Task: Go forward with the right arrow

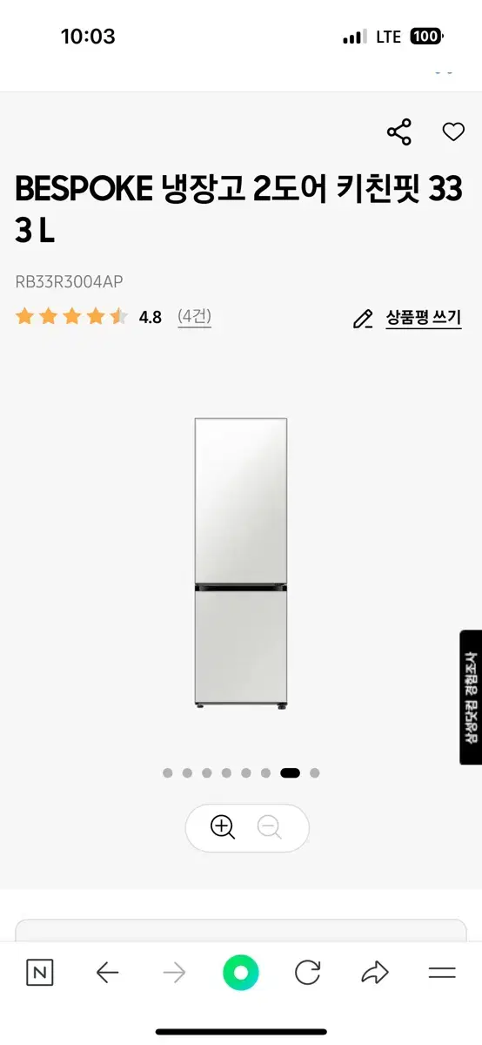Action: (174, 973)
